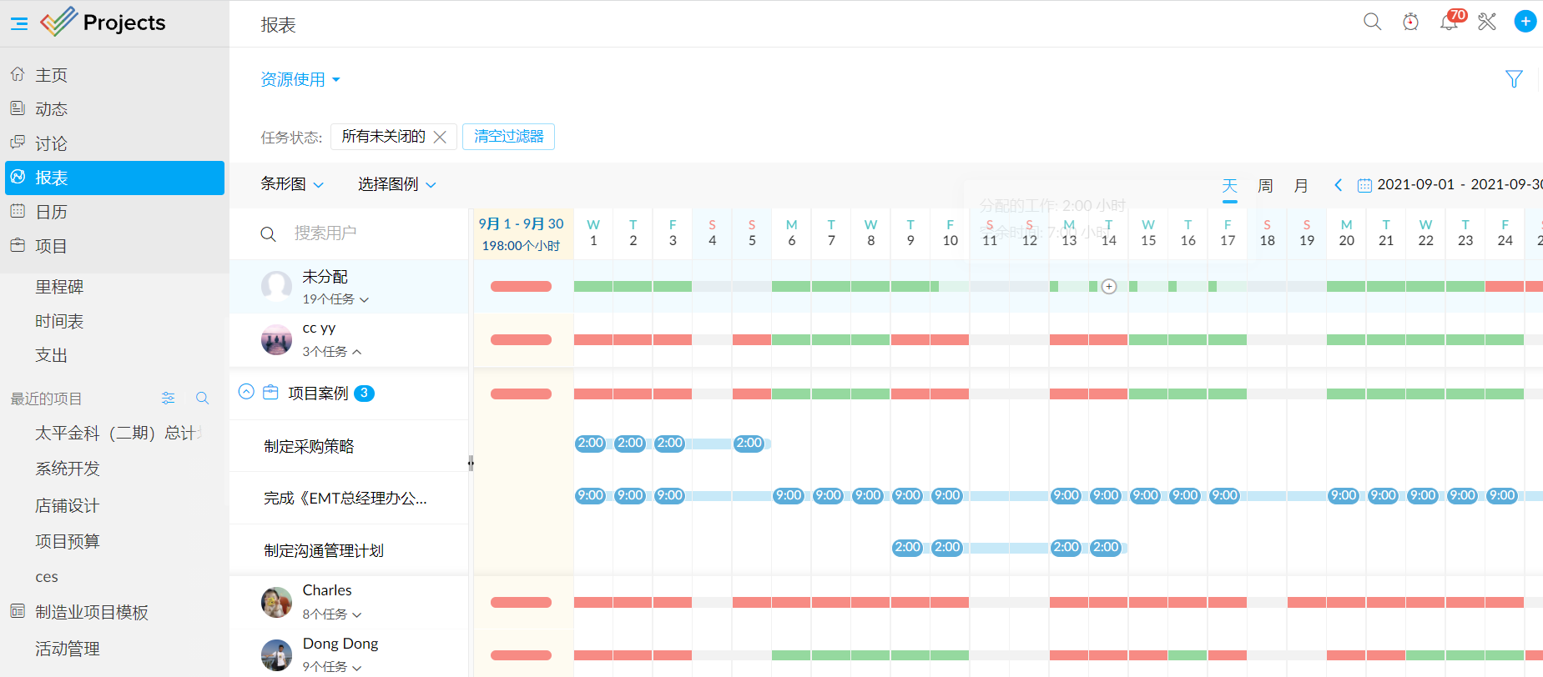Collapse cc yy 3个任务 list
1543x677 pixels.
pyautogui.click(x=332, y=352)
